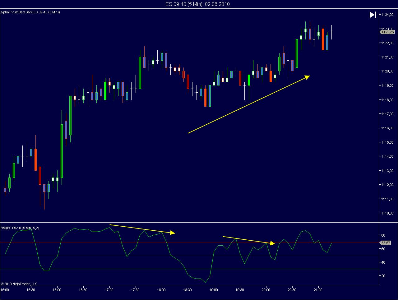Click the 15:00 time axis label
The image size is (398, 300).
(x=5, y=290)
